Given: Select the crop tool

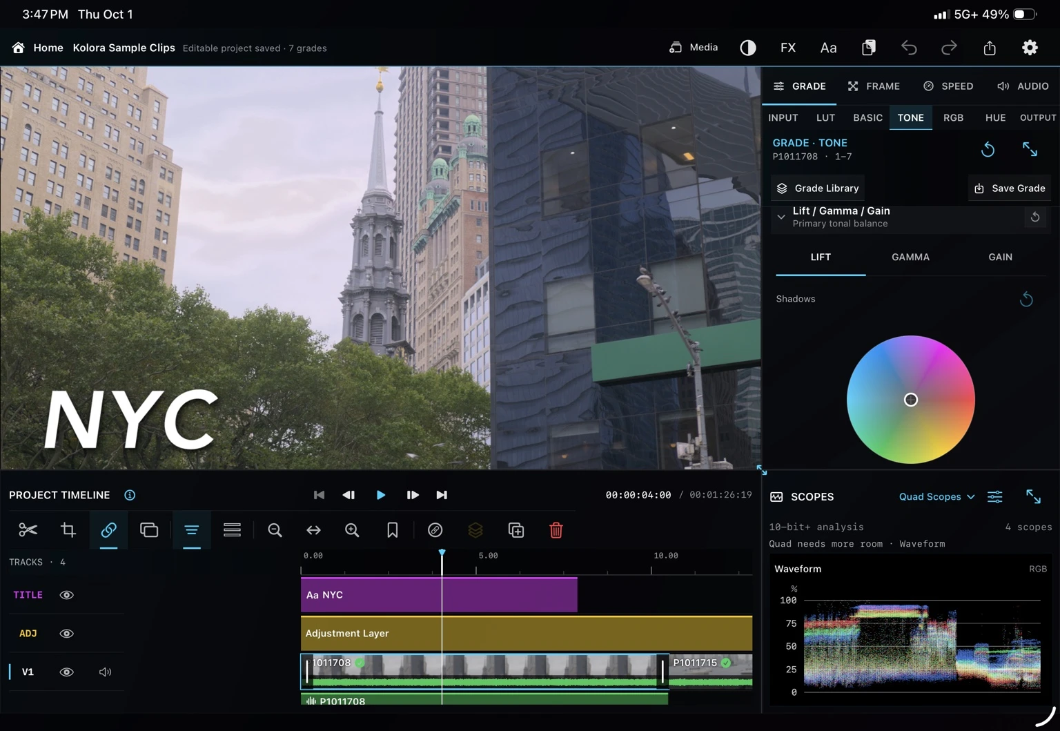Looking at the screenshot, I should pos(68,530).
